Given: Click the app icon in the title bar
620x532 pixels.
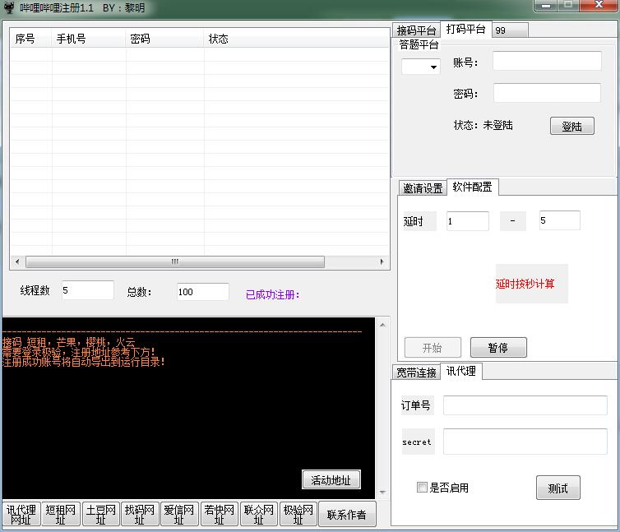Looking at the screenshot, I should pos(9,7).
